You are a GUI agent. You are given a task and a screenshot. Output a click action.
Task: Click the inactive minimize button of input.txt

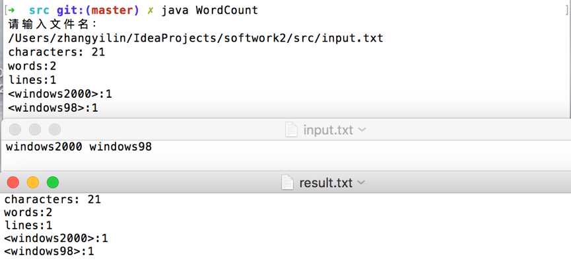34,130
